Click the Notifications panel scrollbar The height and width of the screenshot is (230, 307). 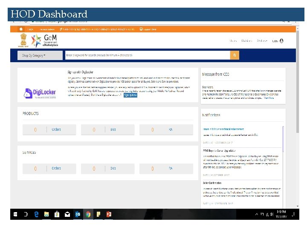tap(283, 139)
